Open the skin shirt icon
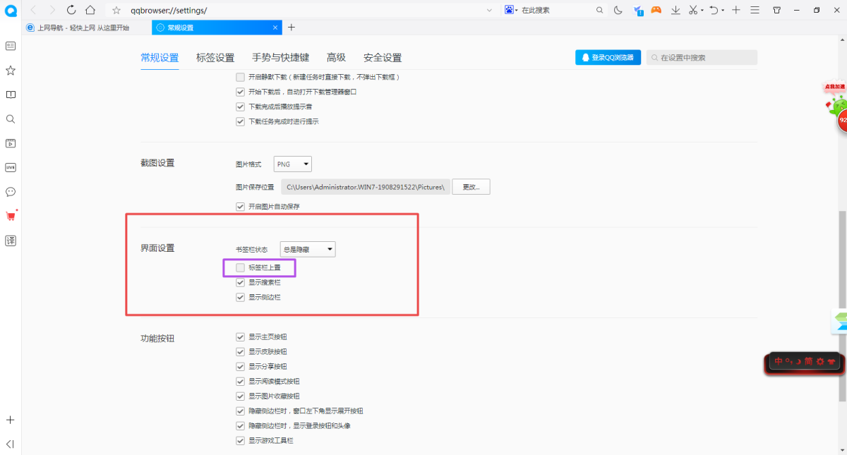 pyautogui.click(x=777, y=10)
